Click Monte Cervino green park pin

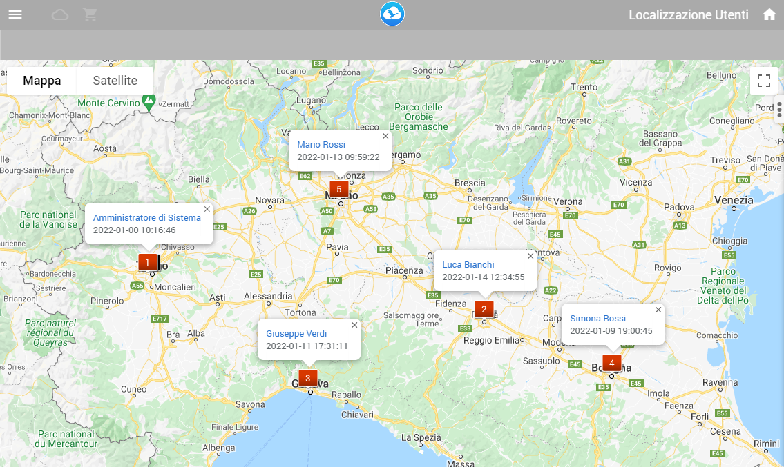coord(149,102)
